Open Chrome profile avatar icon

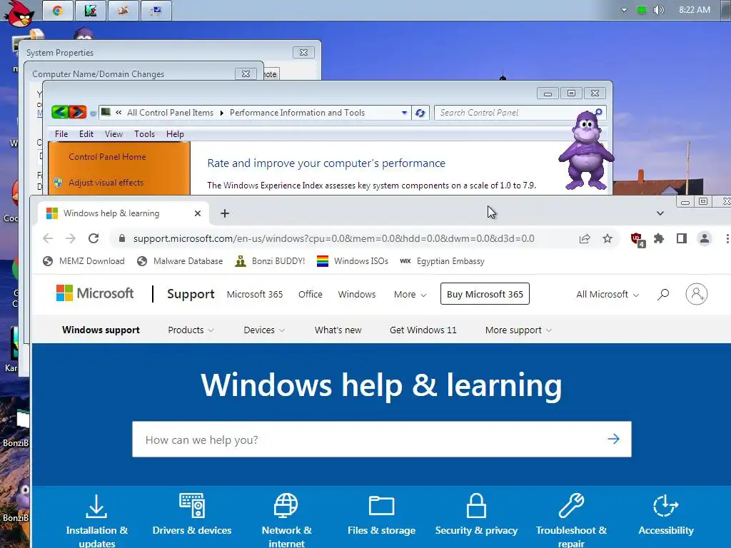[705, 238]
